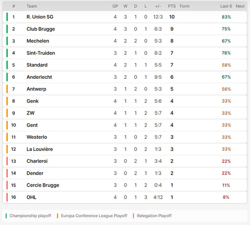
Task: Click the red Relegation Playoff legend marker
Action: tap(134, 216)
